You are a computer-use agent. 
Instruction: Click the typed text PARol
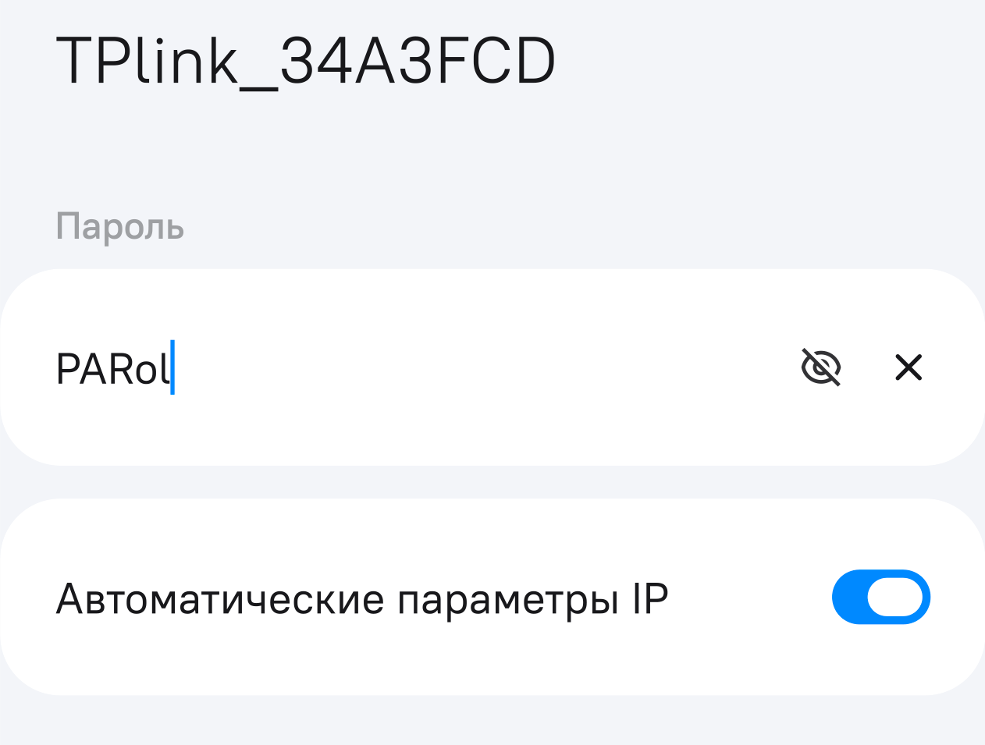[112, 369]
